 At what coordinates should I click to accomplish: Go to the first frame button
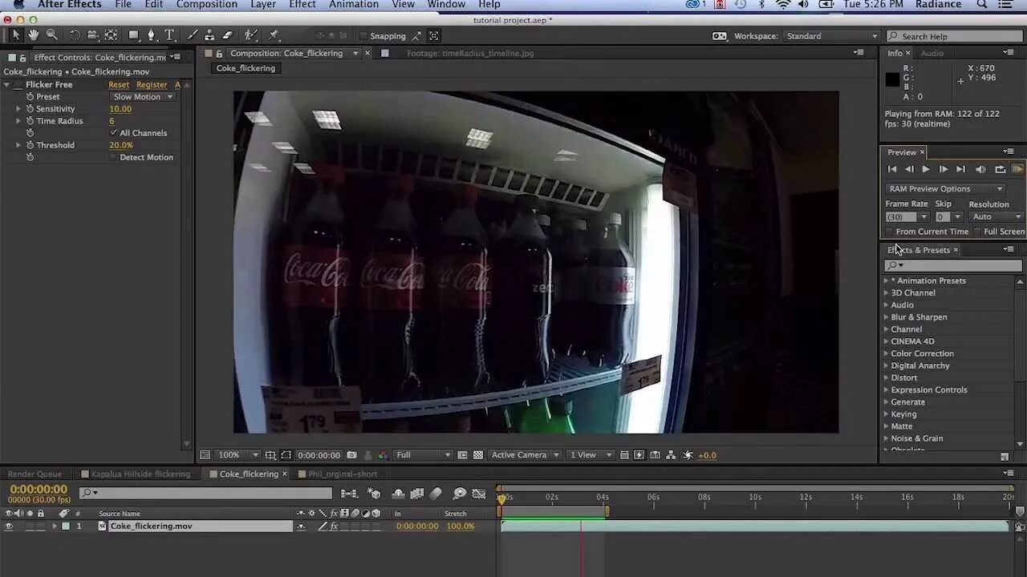[892, 169]
